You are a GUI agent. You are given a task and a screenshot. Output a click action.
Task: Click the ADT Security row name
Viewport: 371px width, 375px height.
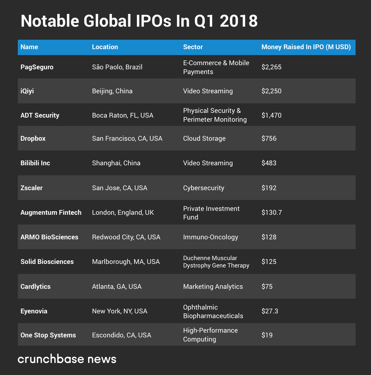point(40,115)
